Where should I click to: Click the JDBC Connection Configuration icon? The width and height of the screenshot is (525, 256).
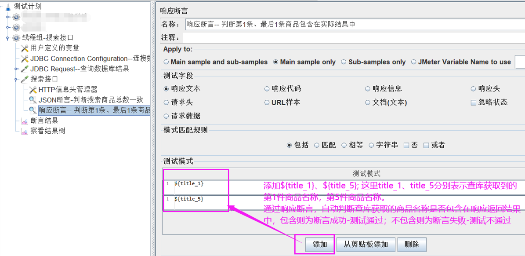pyautogui.click(x=25, y=59)
